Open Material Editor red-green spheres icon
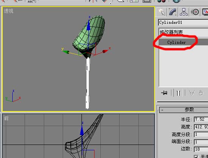The height and width of the screenshot is (158, 208). (161, 1)
